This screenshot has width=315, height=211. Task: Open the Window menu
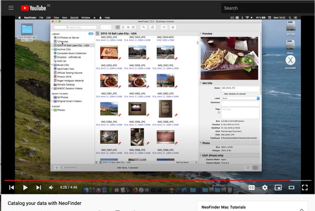86,18
